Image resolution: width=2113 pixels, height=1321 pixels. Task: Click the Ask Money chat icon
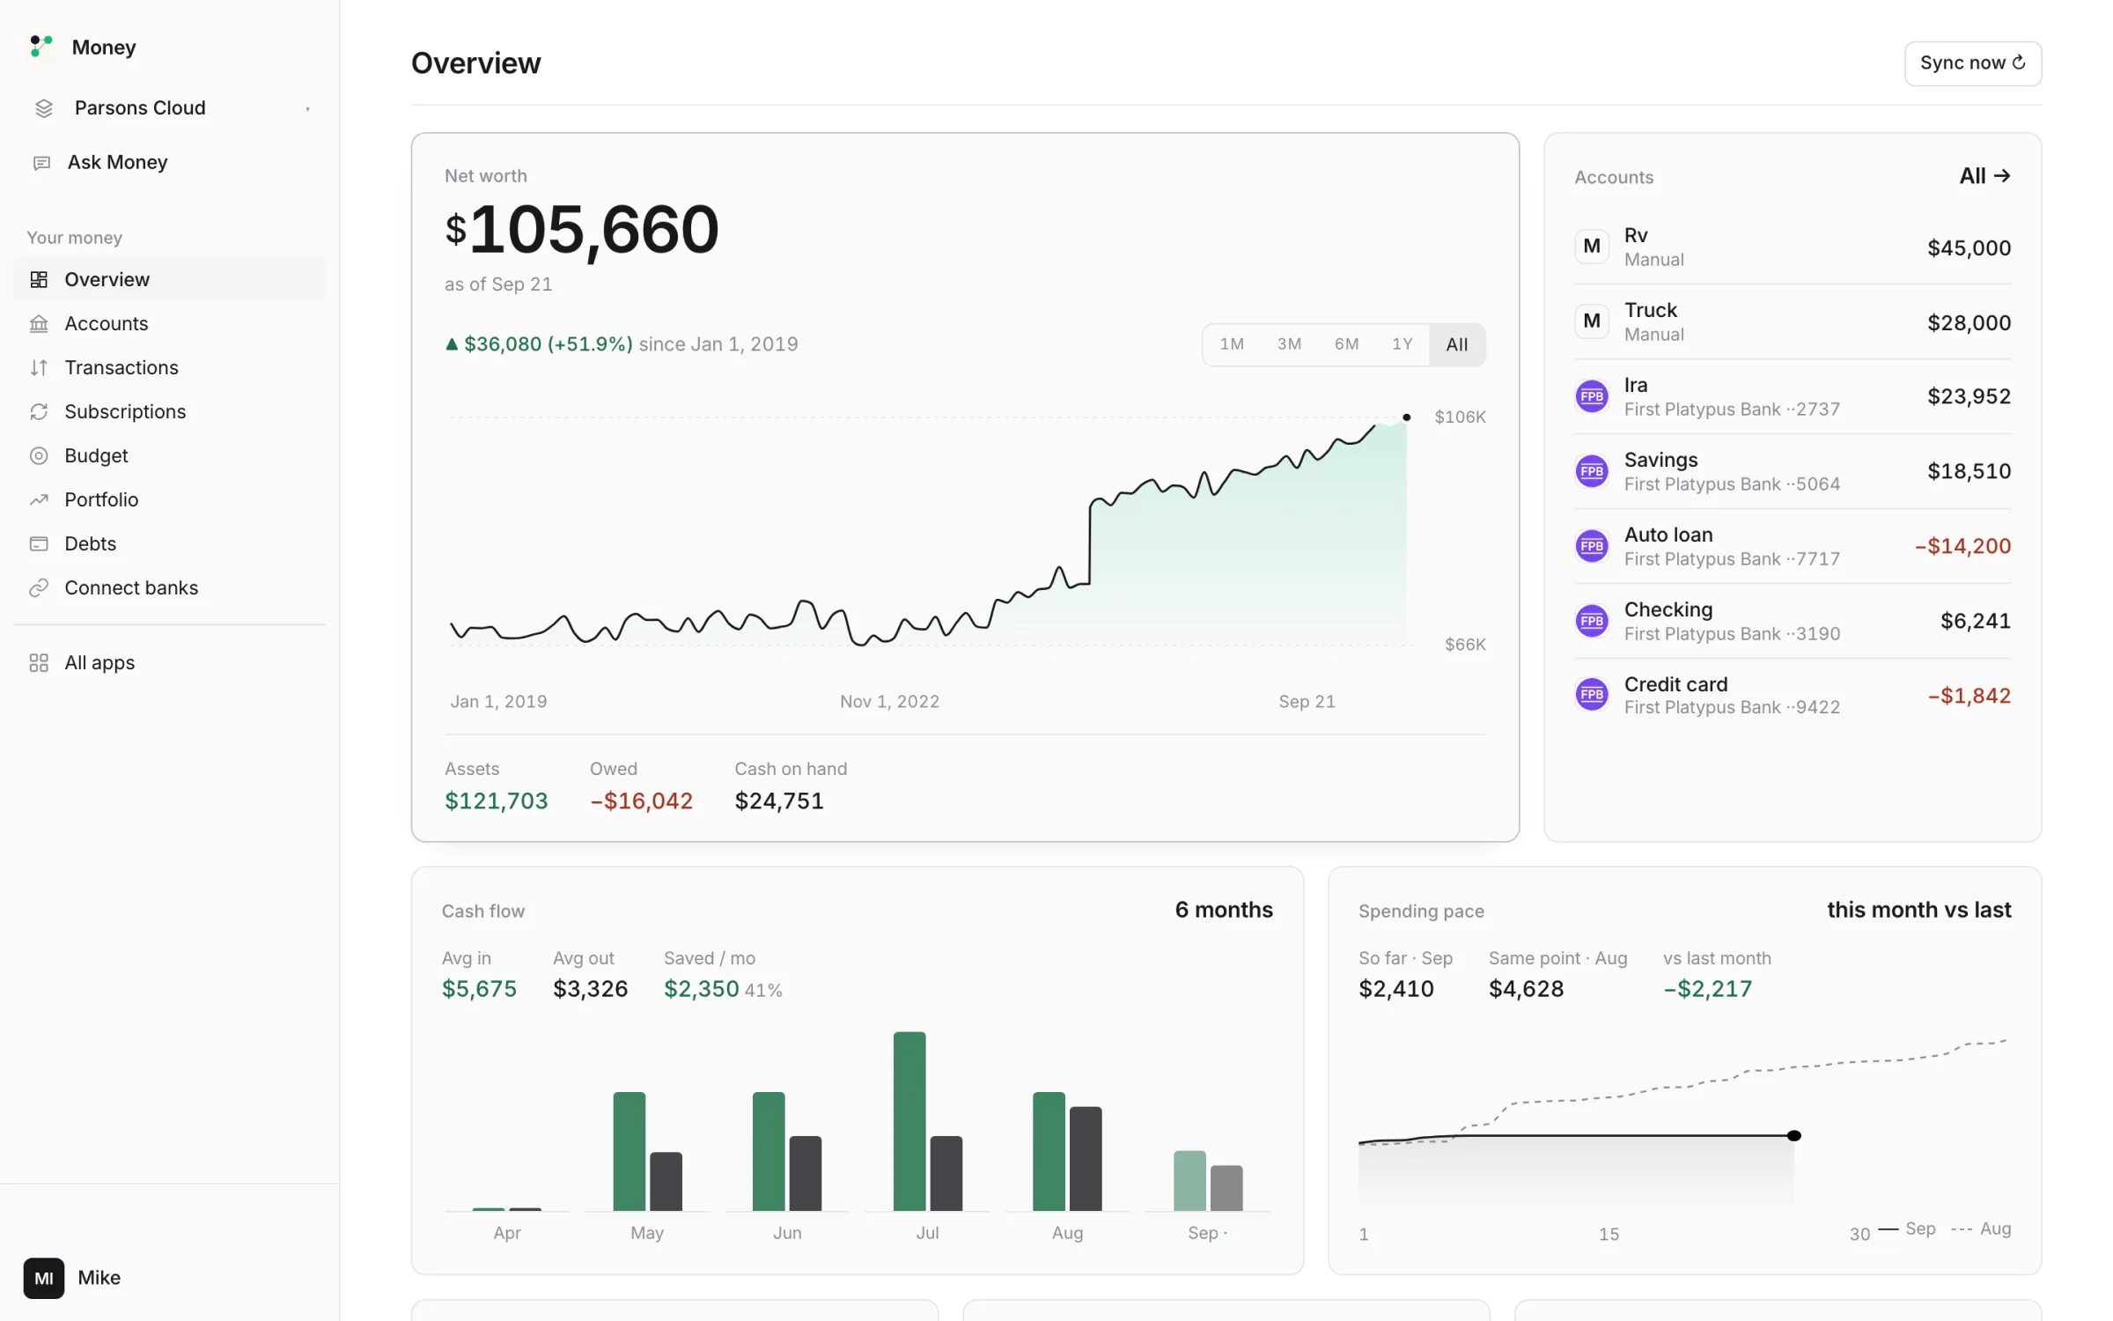pos(41,163)
